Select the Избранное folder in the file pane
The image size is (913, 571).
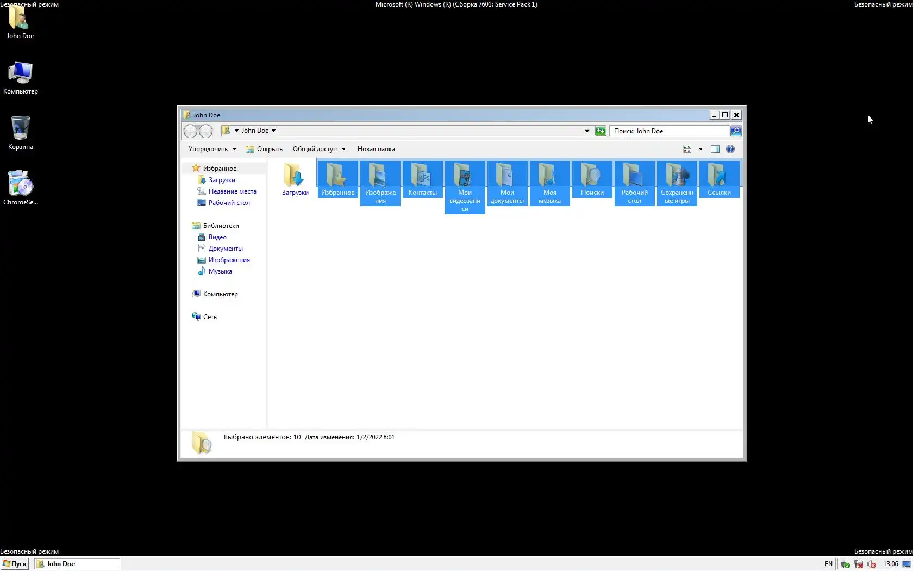337,179
